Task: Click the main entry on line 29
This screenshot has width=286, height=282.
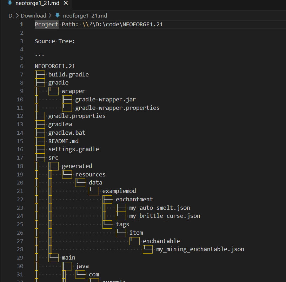Action: (x=68, y=258)
